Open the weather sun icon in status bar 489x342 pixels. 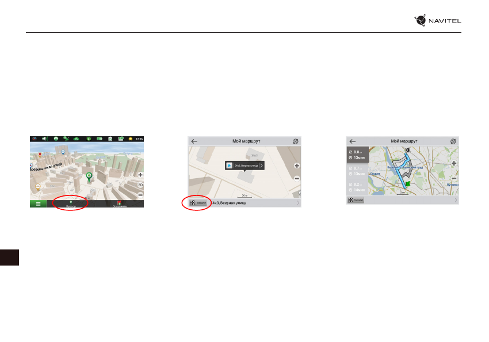click(131, 139)
